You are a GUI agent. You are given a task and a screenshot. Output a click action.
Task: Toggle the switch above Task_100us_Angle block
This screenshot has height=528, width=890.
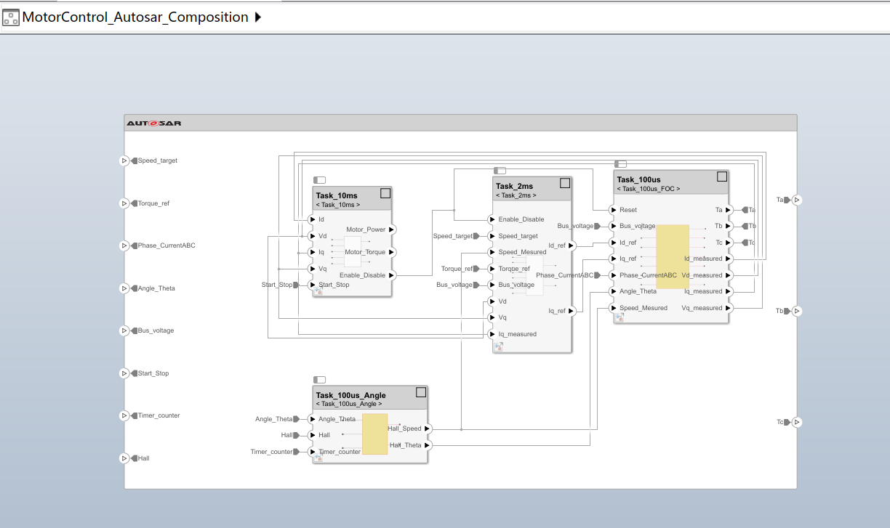pyautogui.click(x=320, y=379)
